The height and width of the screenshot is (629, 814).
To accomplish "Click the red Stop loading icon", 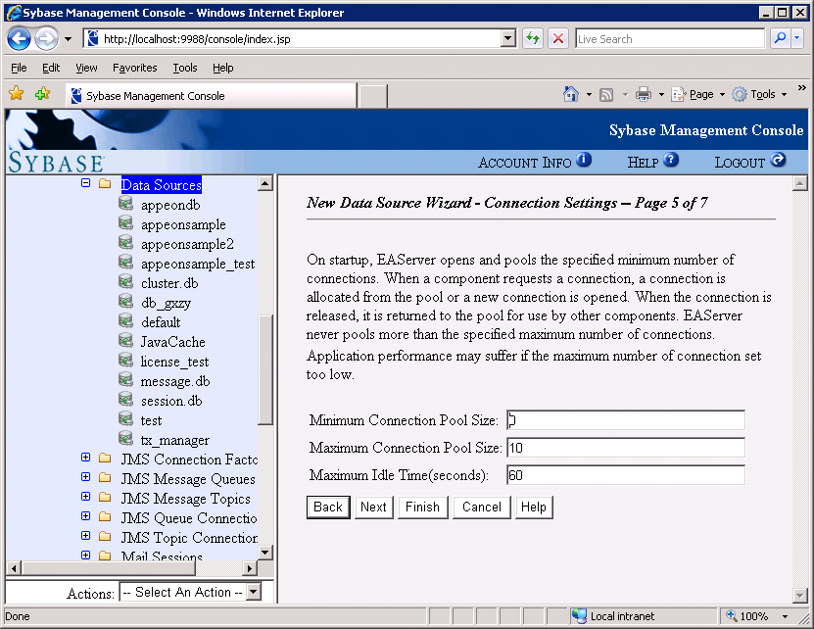I will coord(558,38).
